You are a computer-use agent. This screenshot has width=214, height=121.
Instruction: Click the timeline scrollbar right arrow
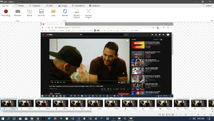(213, 111)
